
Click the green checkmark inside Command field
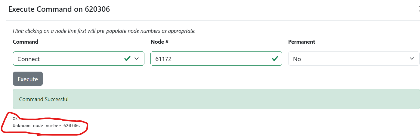127,58
